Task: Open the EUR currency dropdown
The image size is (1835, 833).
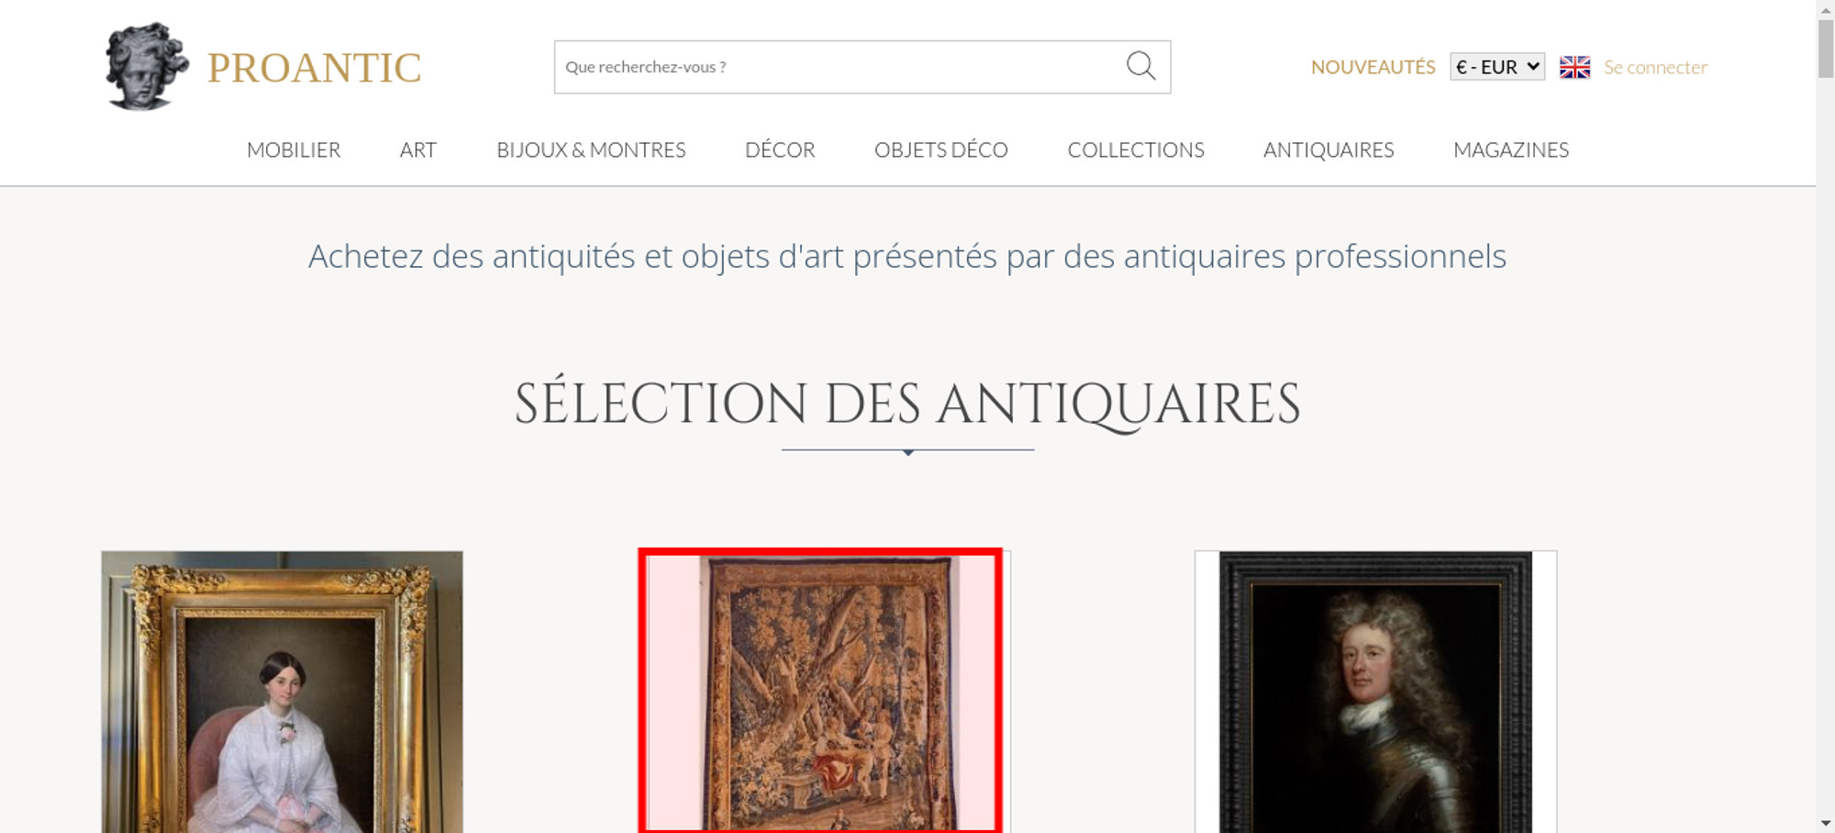Action: point(1496,67)
